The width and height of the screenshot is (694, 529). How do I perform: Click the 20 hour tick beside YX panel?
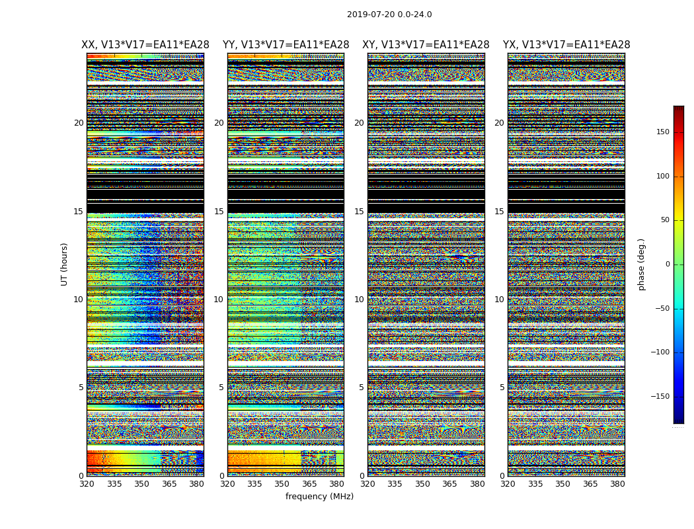tap(499, 122)
